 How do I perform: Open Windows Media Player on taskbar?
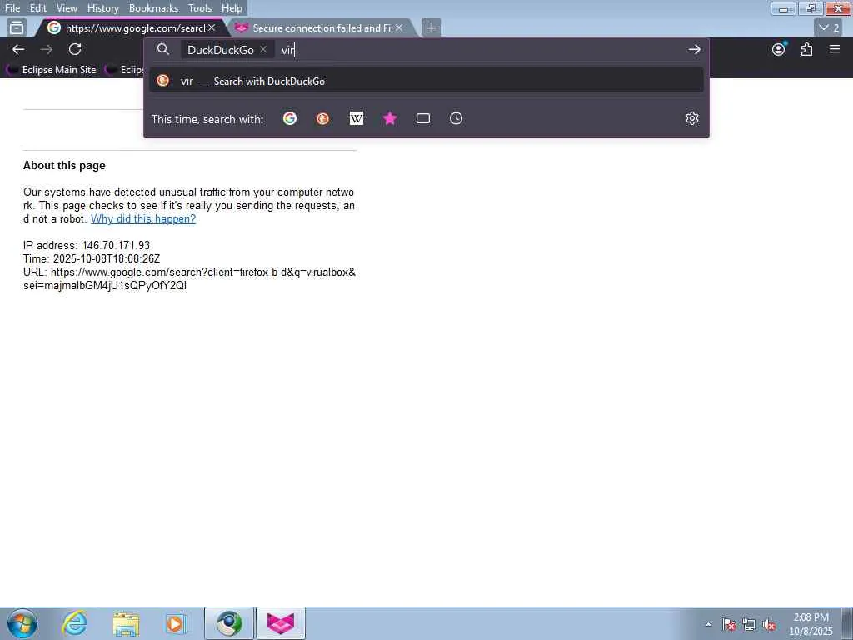point(176,623)
